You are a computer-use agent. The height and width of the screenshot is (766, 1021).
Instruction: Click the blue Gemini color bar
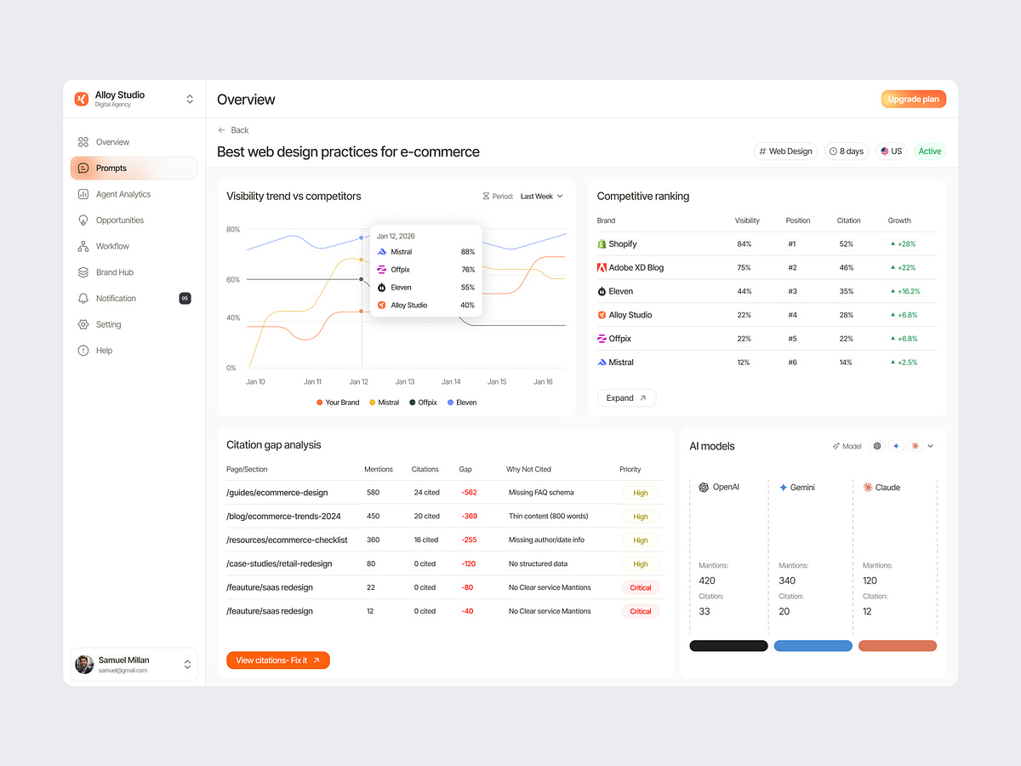[813, 646]
